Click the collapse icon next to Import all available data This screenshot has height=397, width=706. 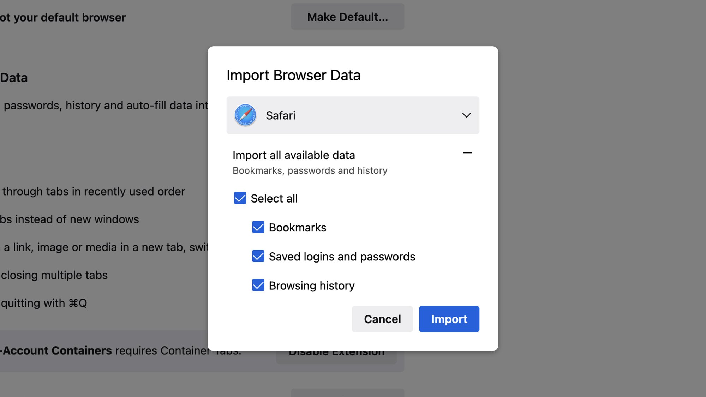point(466,153)
